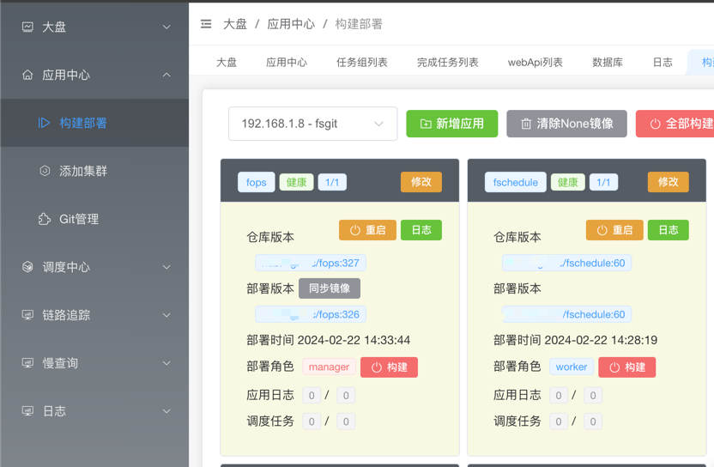Screen dimensions: 714x467
Task: Open fschedule 日志 green button
Action: coord(668,230)
